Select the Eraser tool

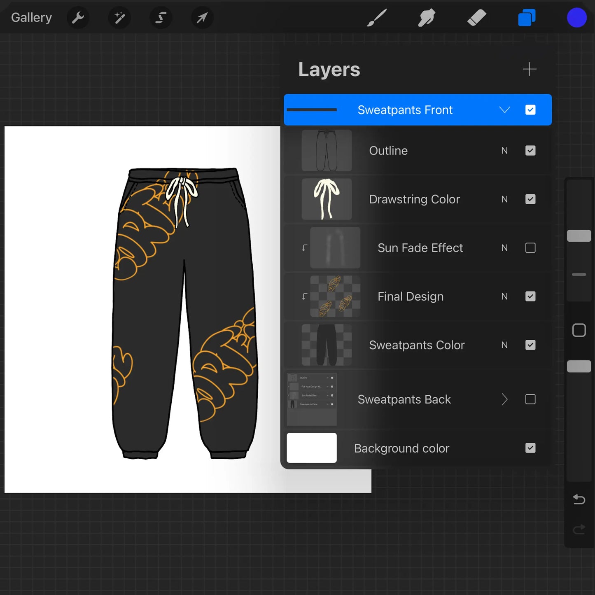(476, 17)
